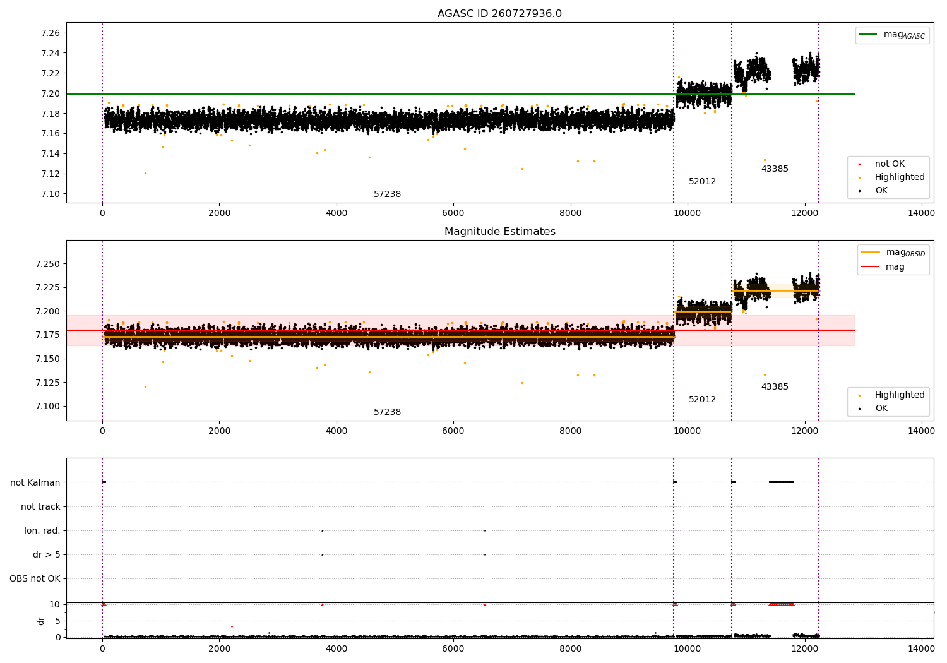This screenshot has width=947, height=663.
Task: Select 'OK' legend entry in top plot's lower legend
Action: pos(881,191)
